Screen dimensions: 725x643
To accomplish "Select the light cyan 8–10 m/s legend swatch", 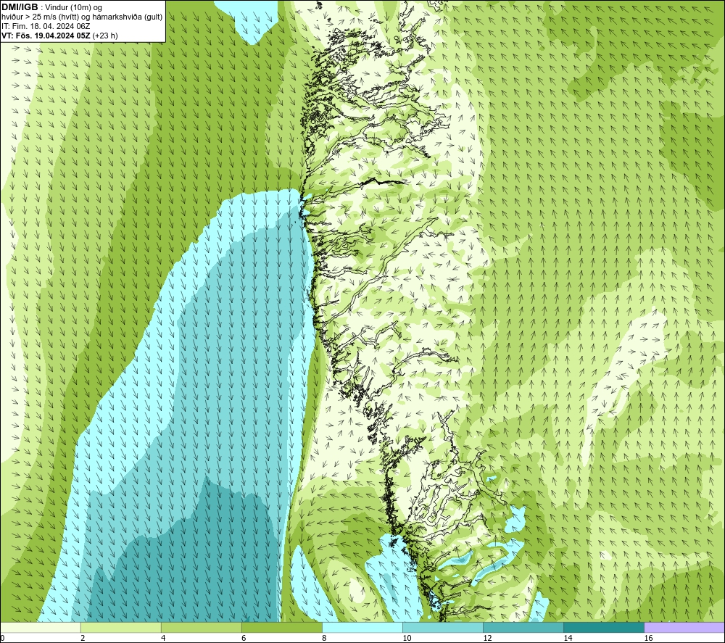I will (x=362, y=628).
